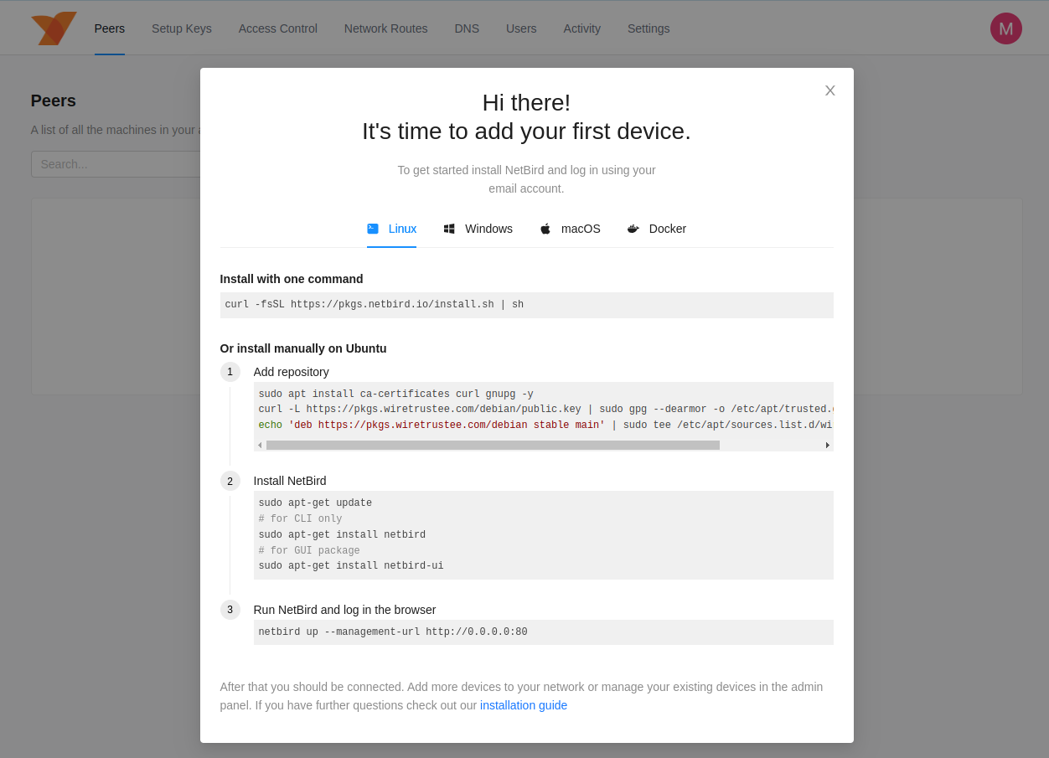Switch to the Windows tab
The height and width of the screenshot is (758, 1049).
(x=488, y=229)
